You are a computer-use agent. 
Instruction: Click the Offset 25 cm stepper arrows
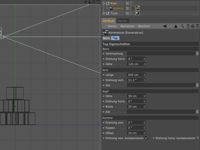144,133
